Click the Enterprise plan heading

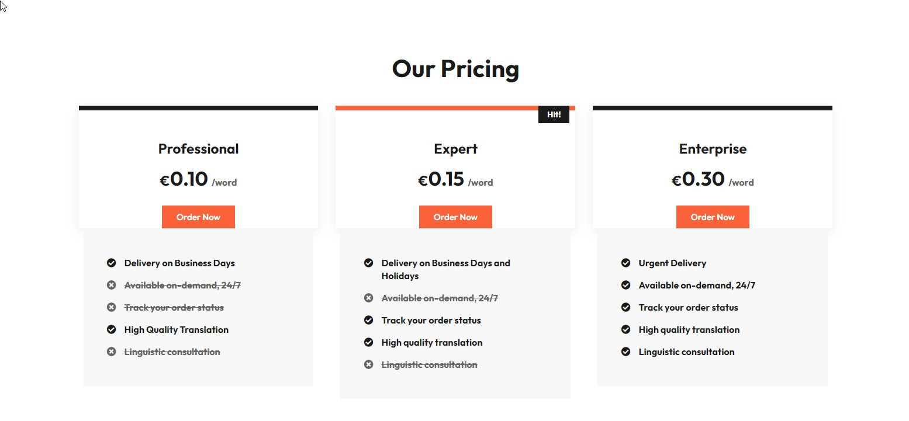pyautogui.click(x=713, y=149)
